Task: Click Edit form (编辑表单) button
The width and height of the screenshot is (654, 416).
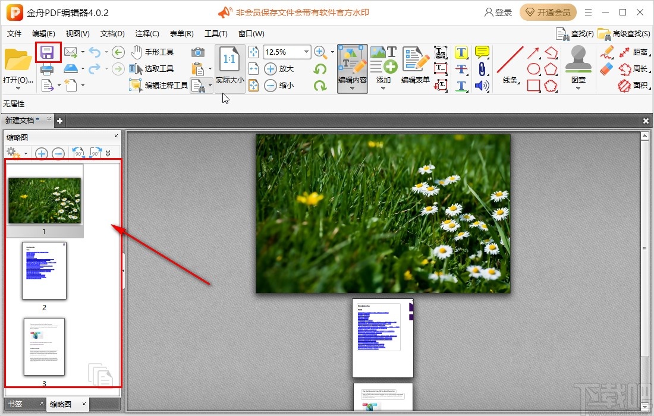Action: (x=416, y=66)
